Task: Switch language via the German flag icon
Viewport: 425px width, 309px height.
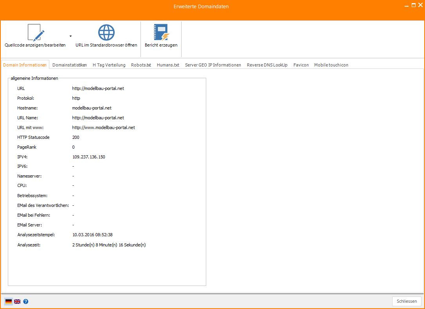Action: pyautogui.click(x=9, y=302)
